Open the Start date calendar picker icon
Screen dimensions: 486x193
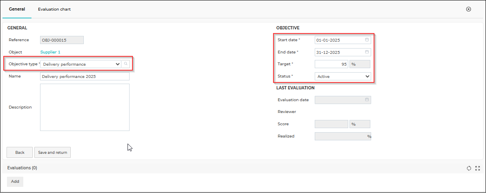coord(367,40)
